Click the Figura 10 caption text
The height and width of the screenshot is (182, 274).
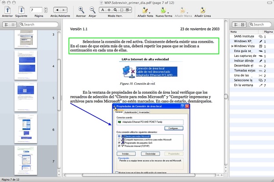click(x=137, y=84)
